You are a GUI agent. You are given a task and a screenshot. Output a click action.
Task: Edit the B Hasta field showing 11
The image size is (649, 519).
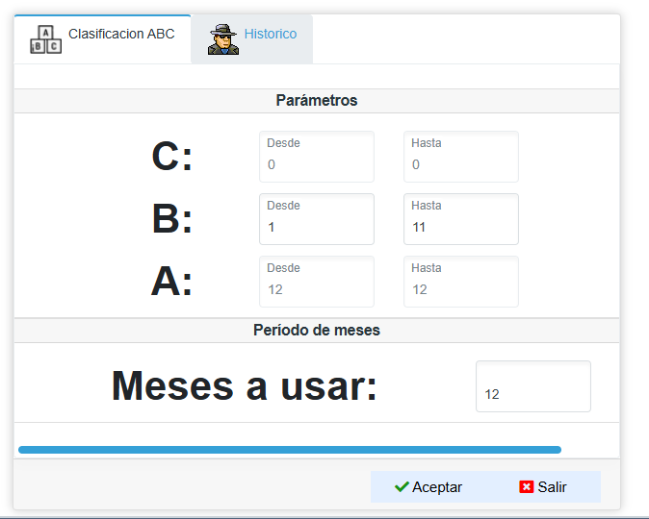point(461,219)
